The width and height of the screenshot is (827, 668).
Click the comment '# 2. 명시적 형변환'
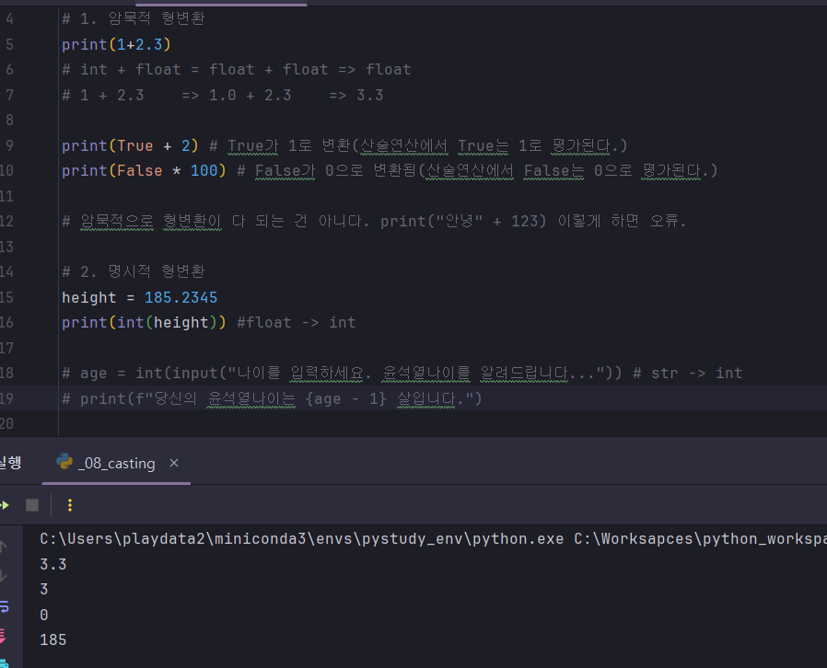click(133, 271)
